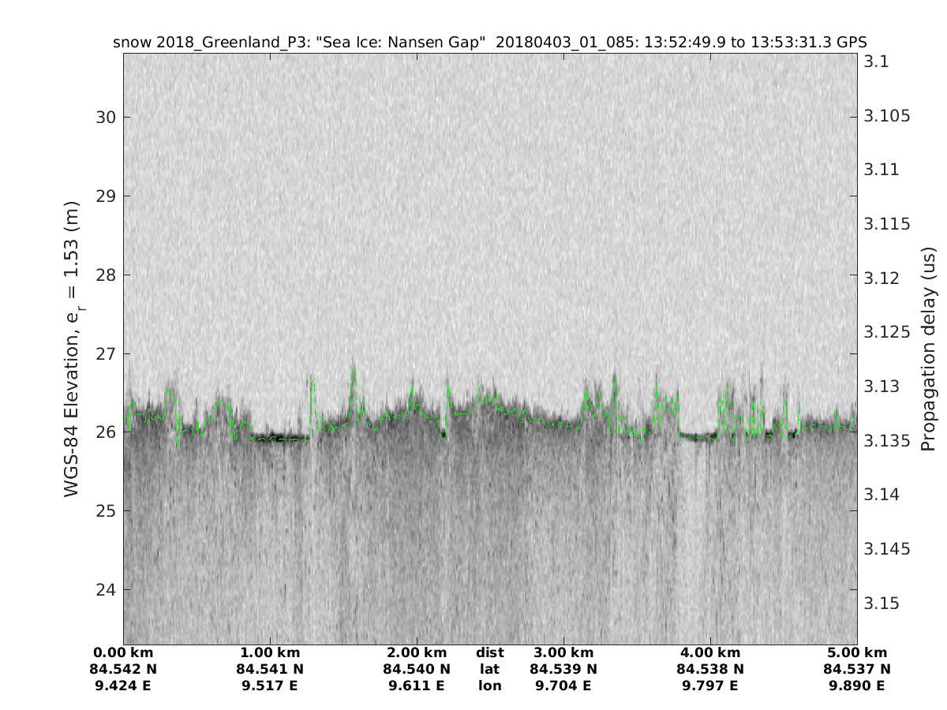947x710 pixels.
Task: Click the 'Propagation delay (us)' axis label
Action: click(x=928, y=349)
